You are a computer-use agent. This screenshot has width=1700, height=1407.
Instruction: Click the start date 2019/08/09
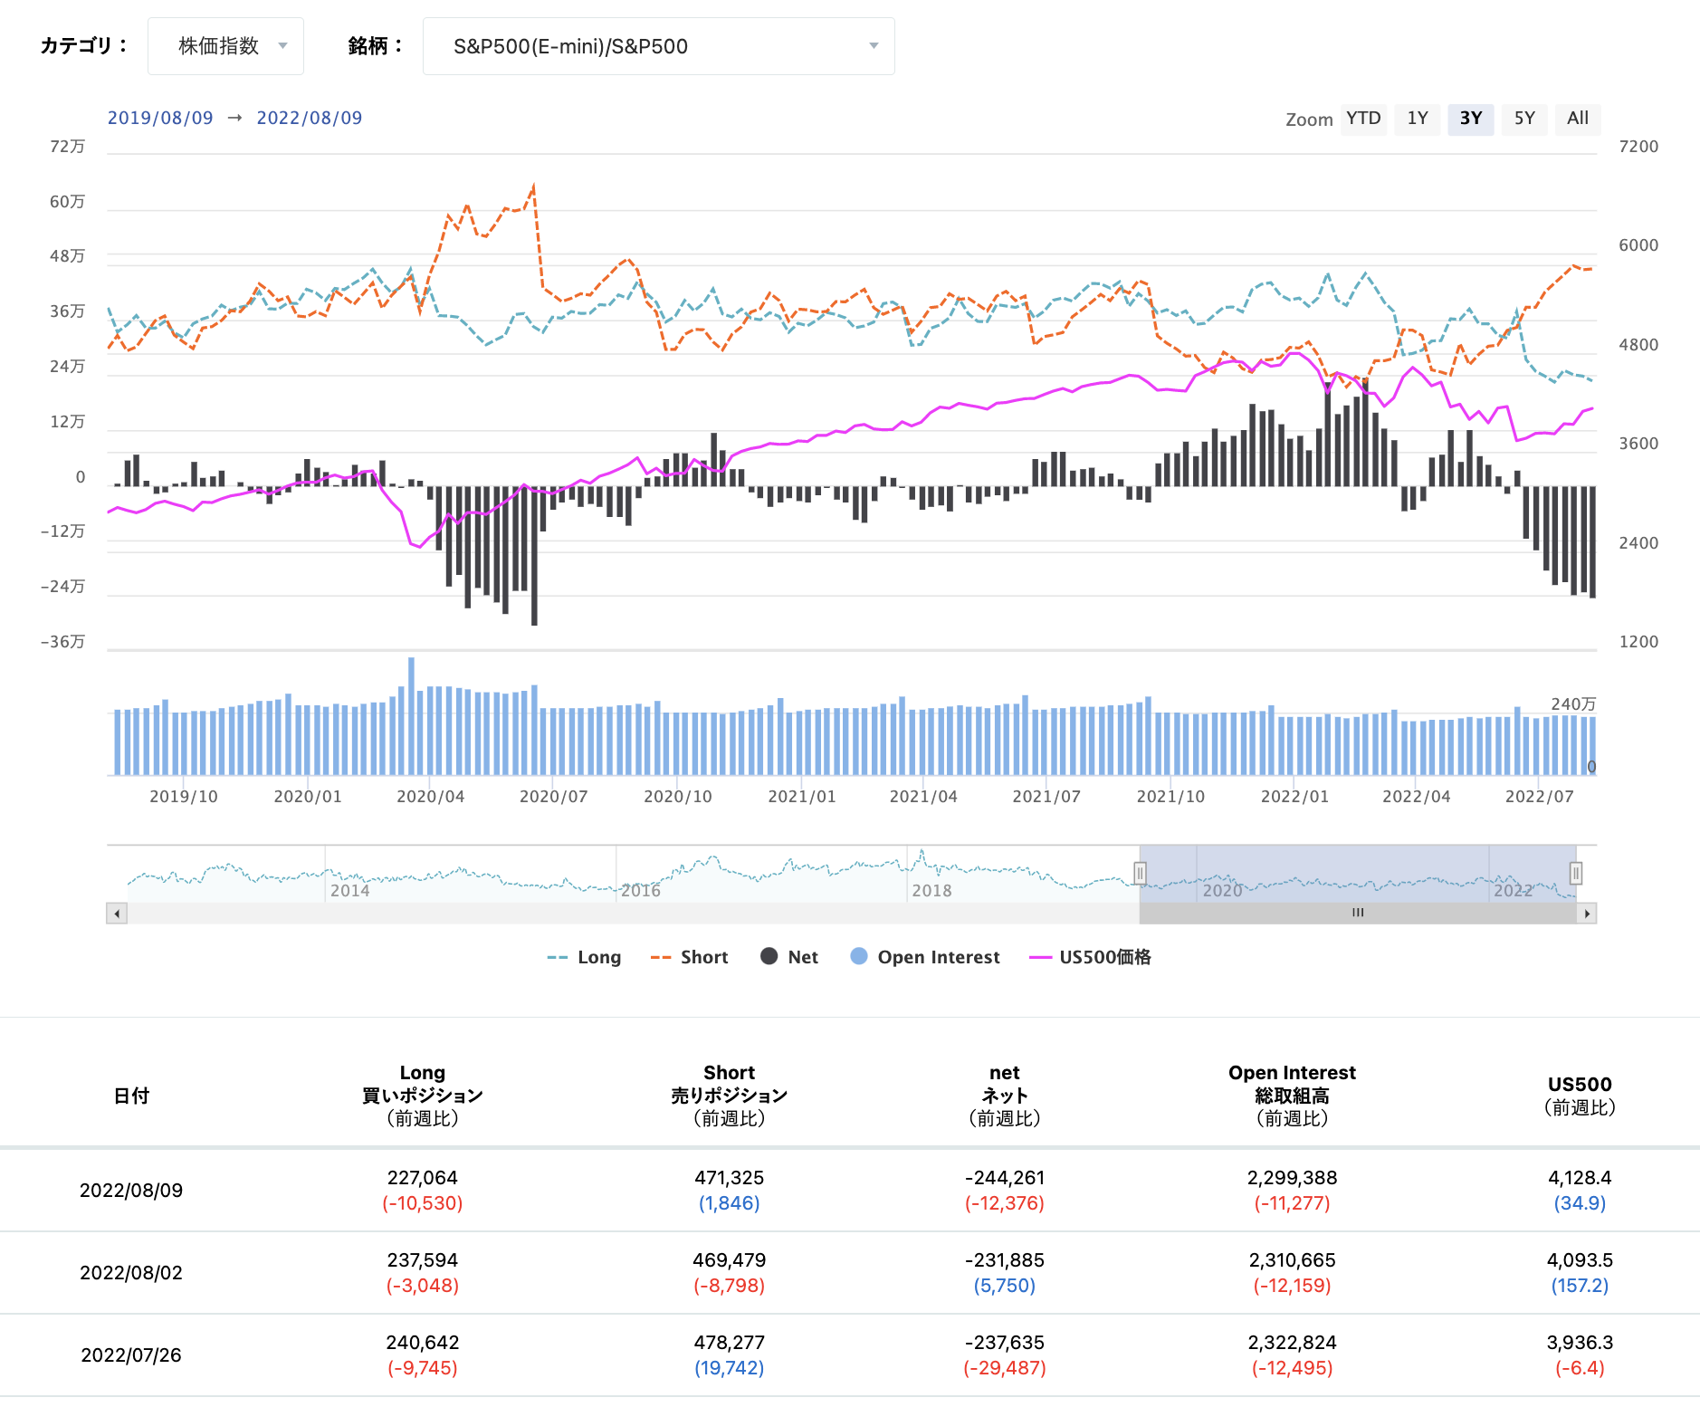(x=160, y=118)
